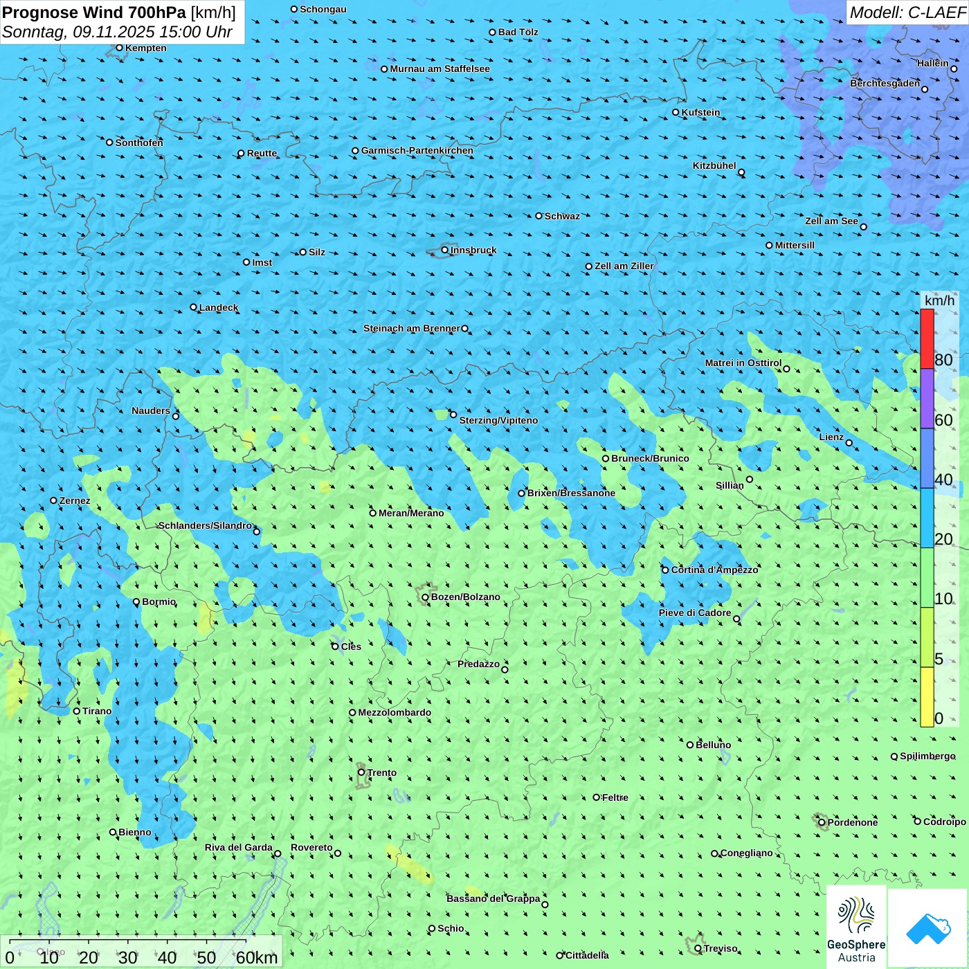Click the Conegliano label
This screenshot has height=969, width=969.
click(747, 853)
